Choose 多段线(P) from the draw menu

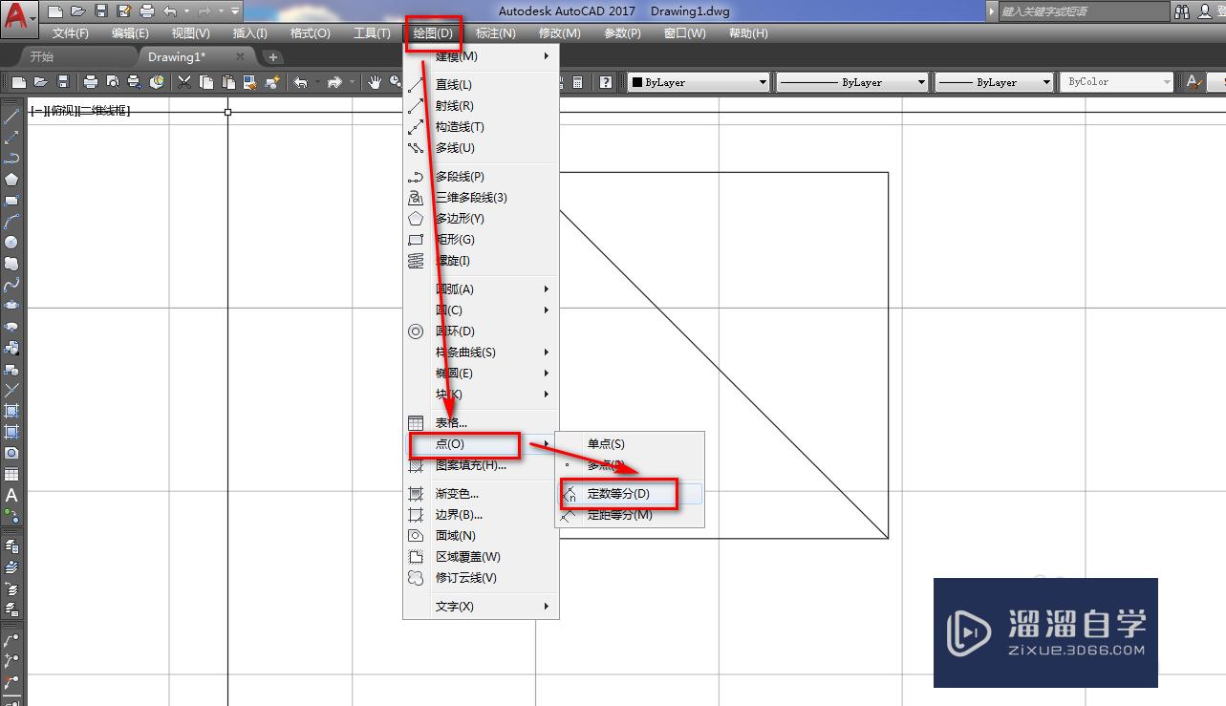point(481,177)
